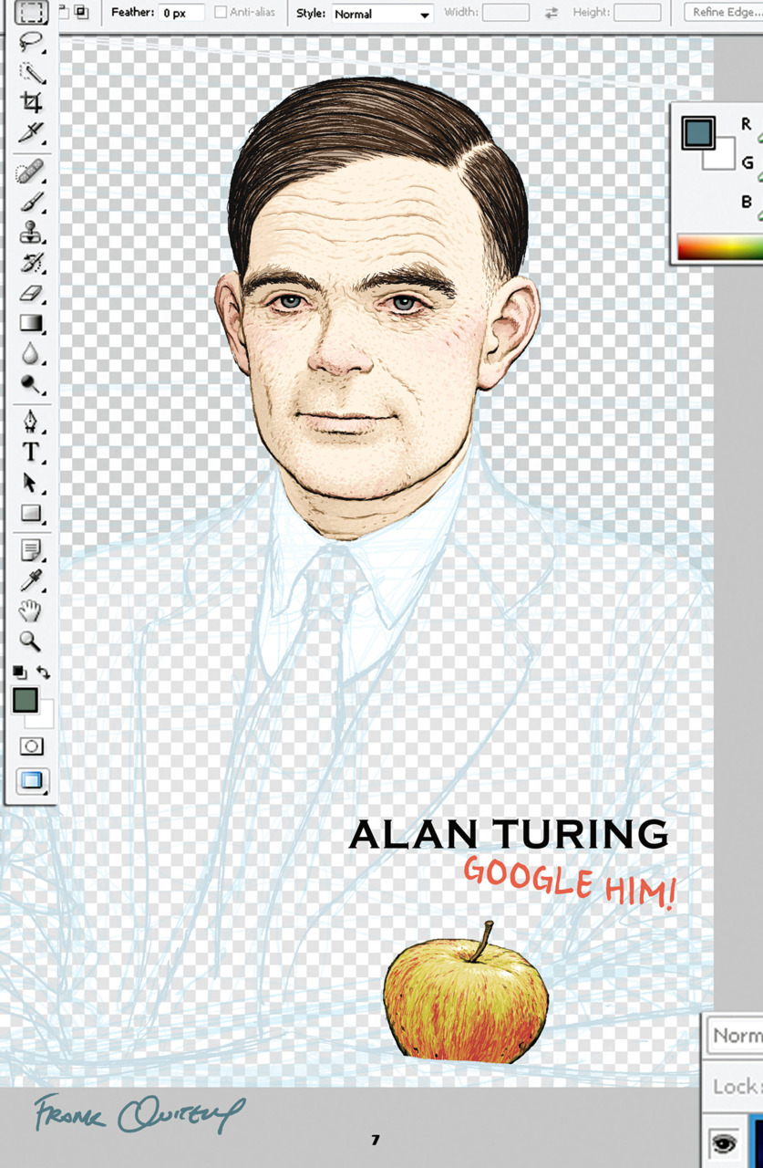The image size is (763, 1168).
Task: Select the Dodge tool
Action: tap(32, 384)
